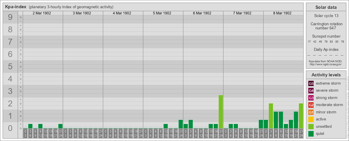Viewport: 349px width, 141px height.
Task: Click the 'Solar data' panel heading
Action: (x=326, y=7)
